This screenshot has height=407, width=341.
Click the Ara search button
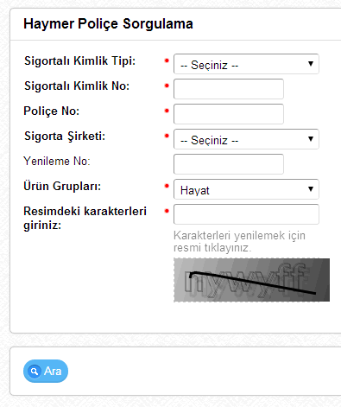click(46, 371)
